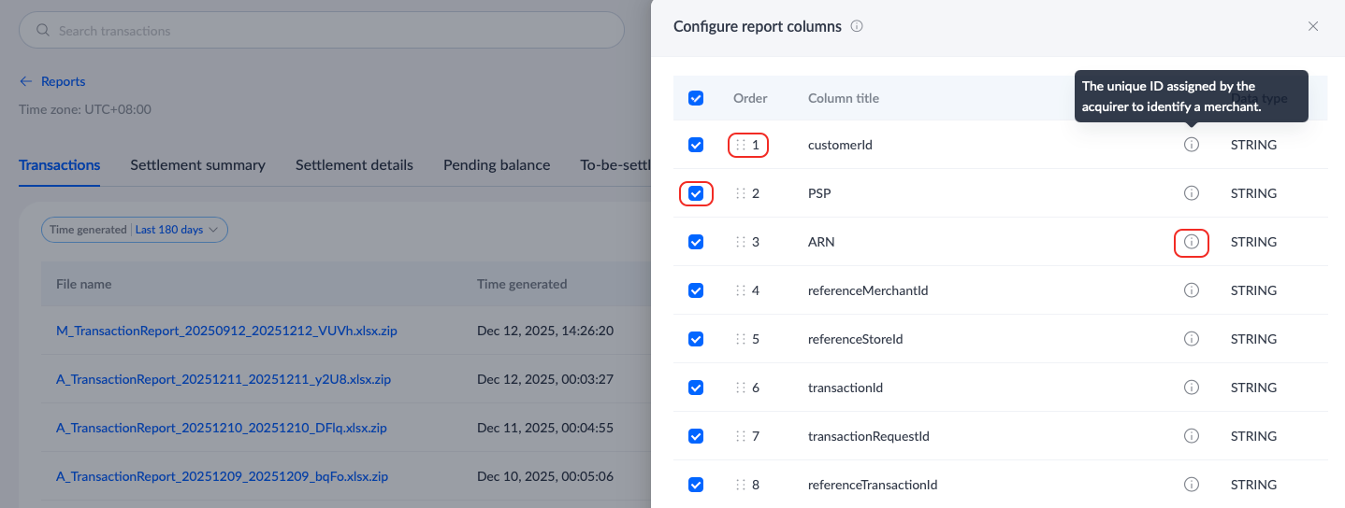The width and height of the screenshot is (1345, 508).
Task: Uncheck the transactionRequestId checkbox
Action: pyautogui.click(x=696, y=436)
